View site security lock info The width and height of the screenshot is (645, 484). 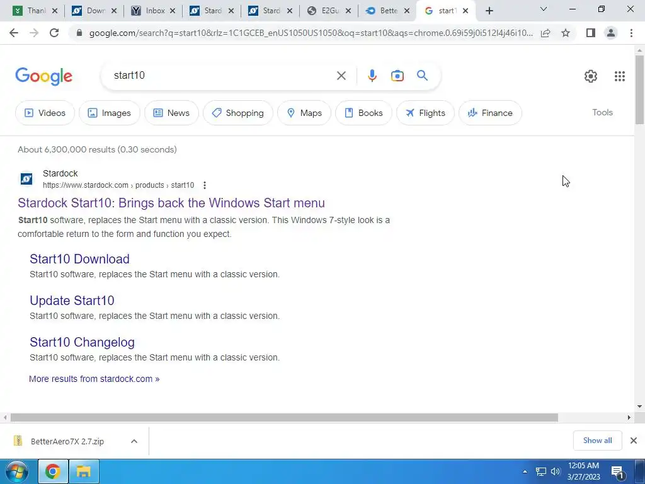79,33
